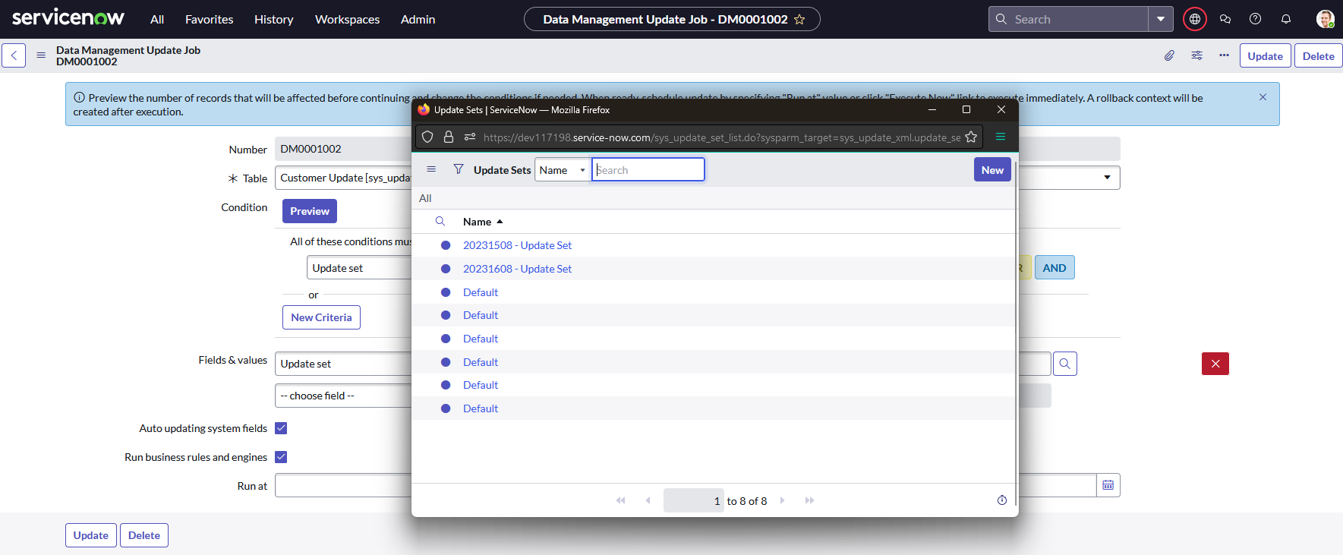Star the DM0001002 page as favorite
Screen dimensions: 1343x555
click(799, 20)
